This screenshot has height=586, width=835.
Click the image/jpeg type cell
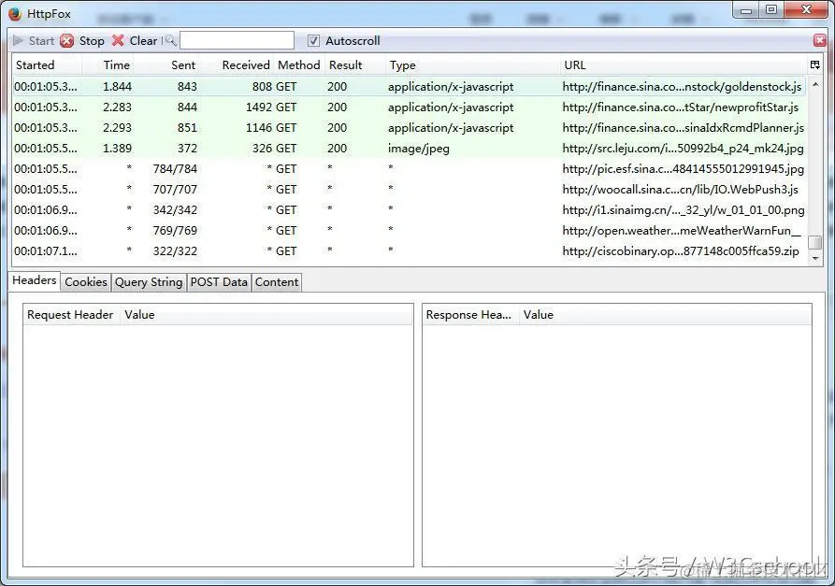point(419,149)
